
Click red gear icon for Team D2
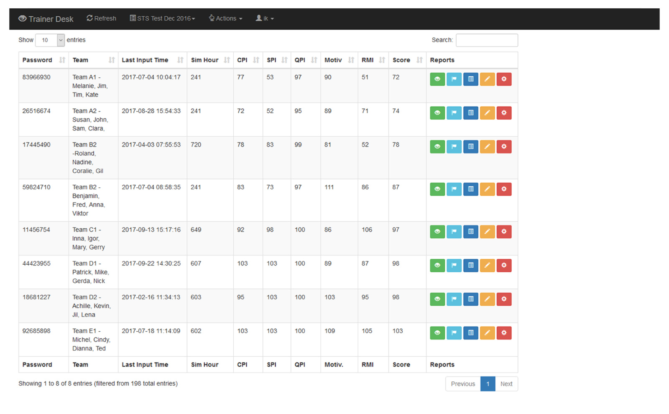click(504, 299)
